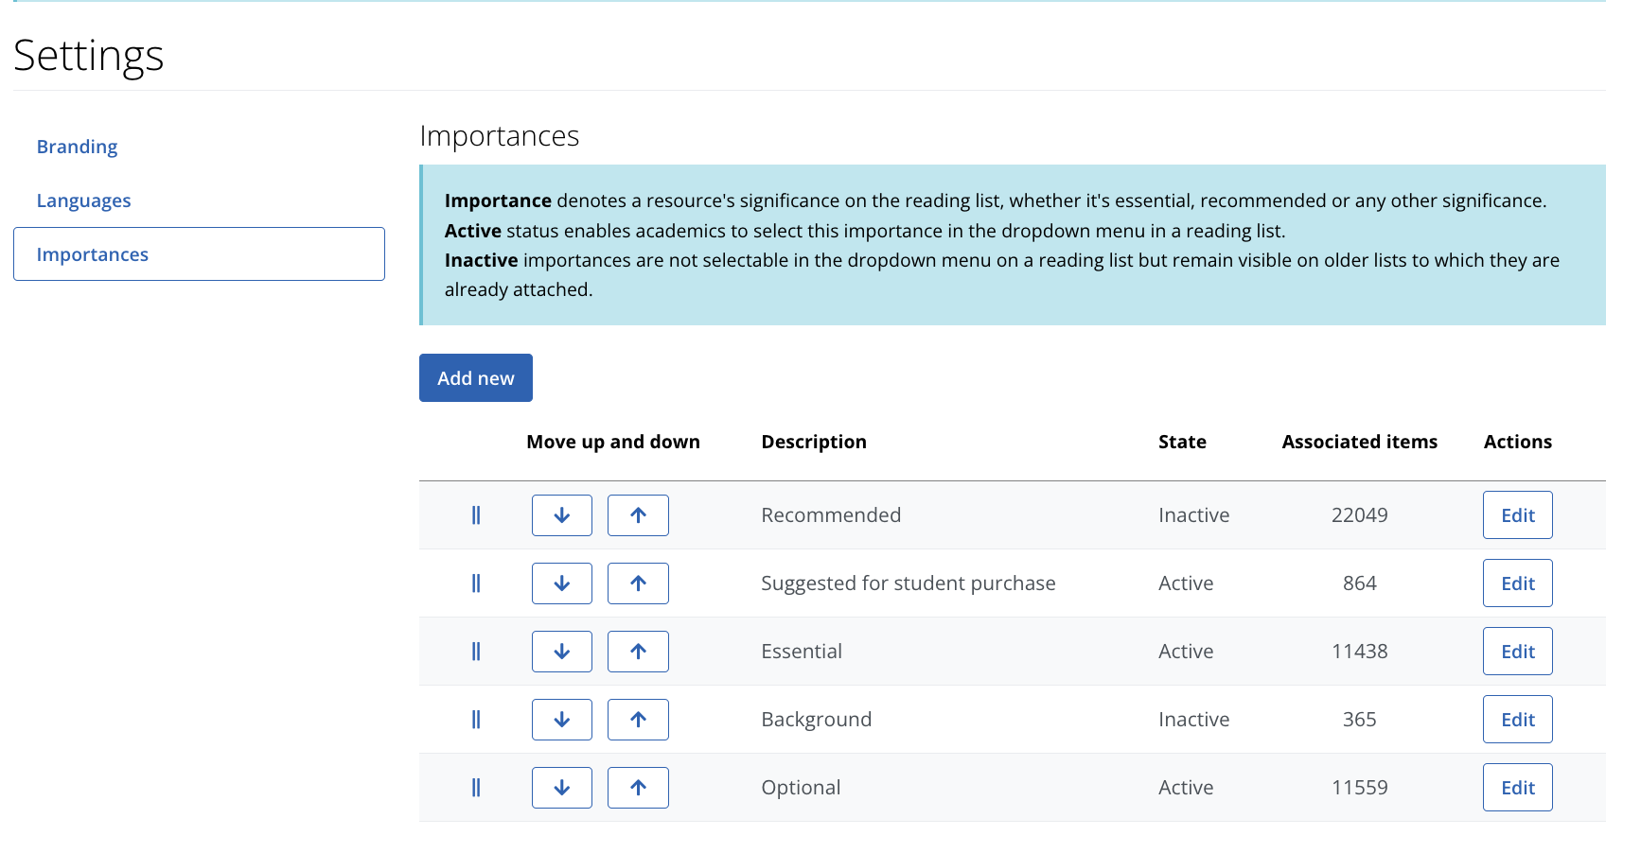Move Background importance up

pos(637,719)
